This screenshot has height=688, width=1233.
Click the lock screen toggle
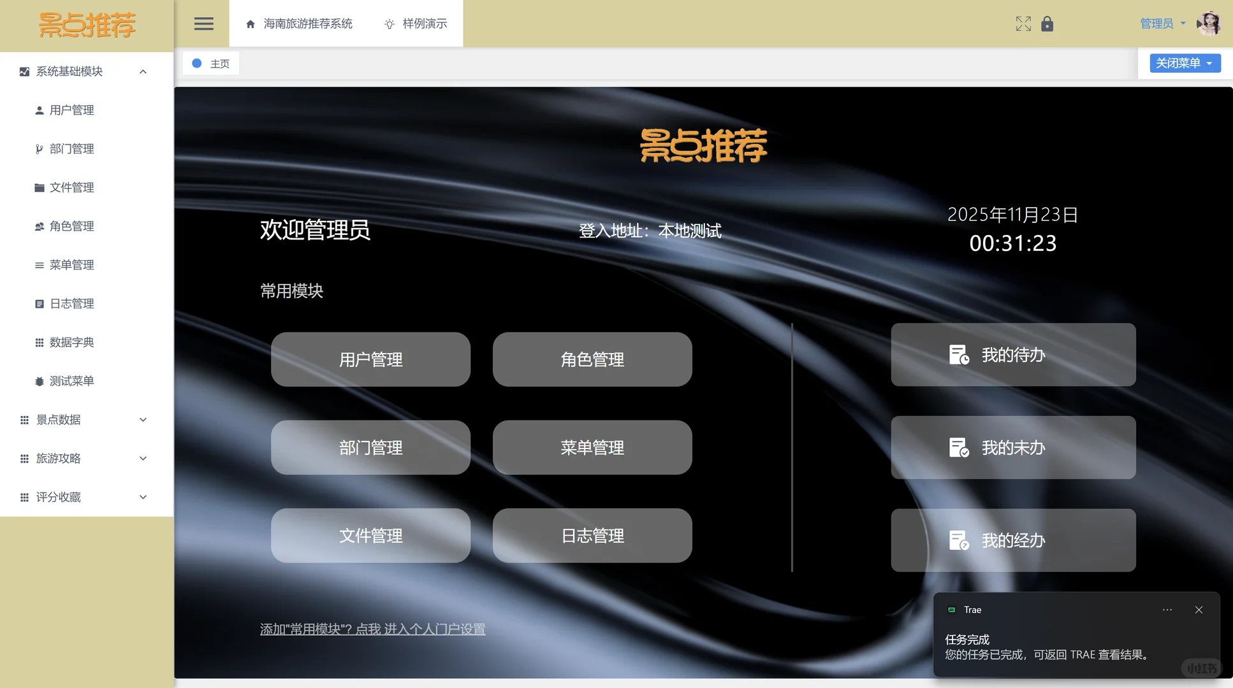pyautogui.click(x=1047, y=24)
